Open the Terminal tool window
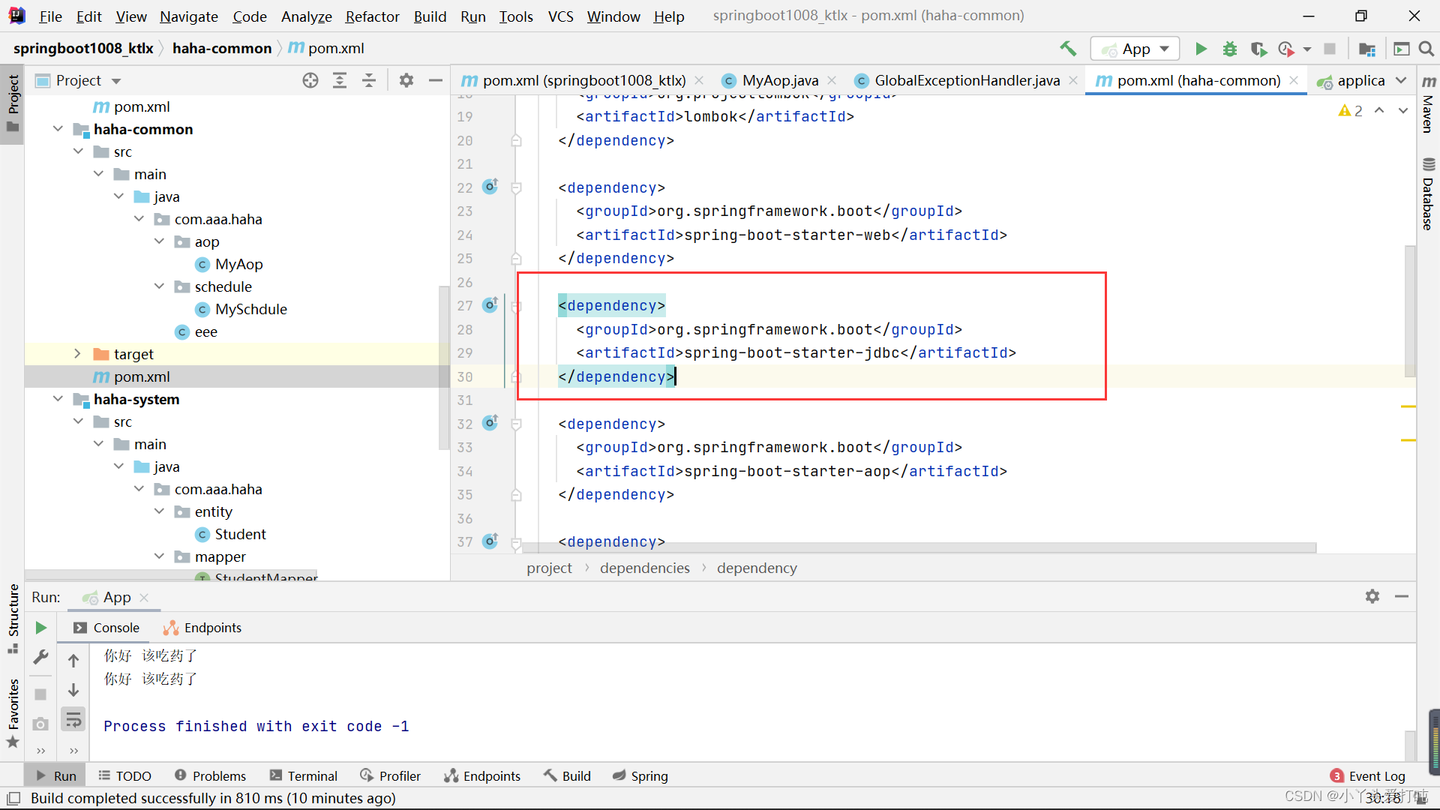Viewport: 1440px width, 810px height. coord(304,775)
